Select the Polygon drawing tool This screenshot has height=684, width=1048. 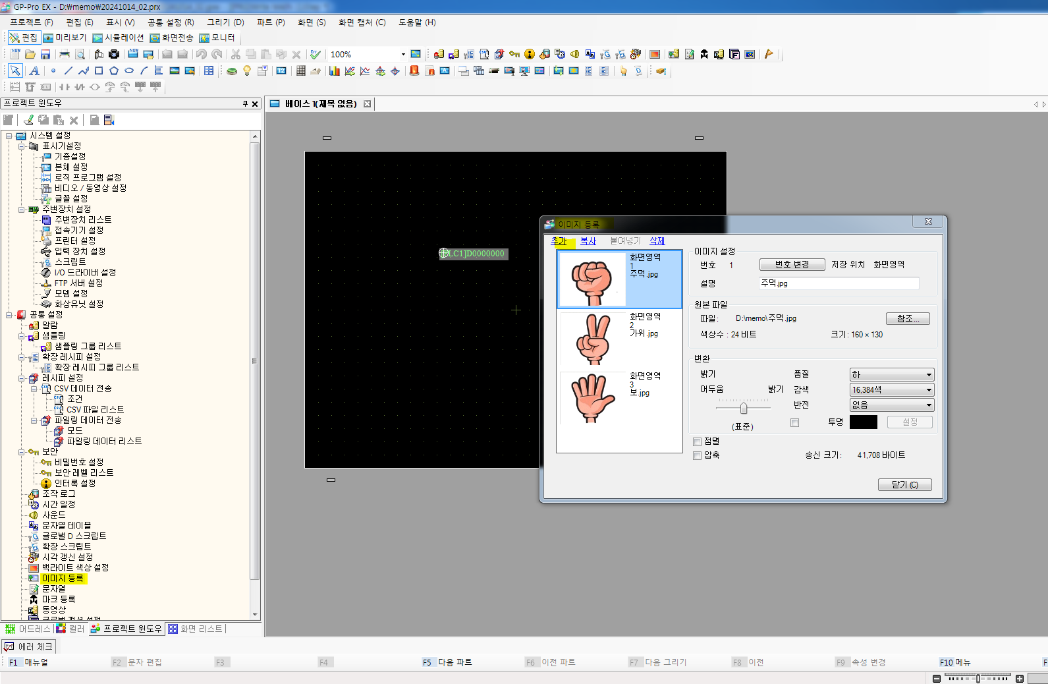(114, 71)
